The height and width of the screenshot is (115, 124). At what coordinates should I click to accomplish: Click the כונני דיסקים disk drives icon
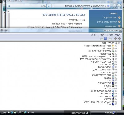pyautogui.click(x=113, y=72)
